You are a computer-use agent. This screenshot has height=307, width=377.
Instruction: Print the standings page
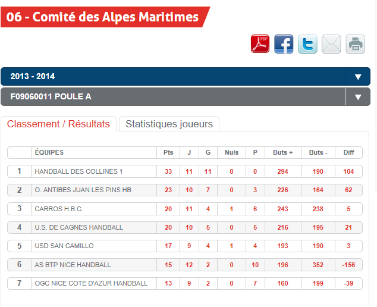(x=355, y=44)
